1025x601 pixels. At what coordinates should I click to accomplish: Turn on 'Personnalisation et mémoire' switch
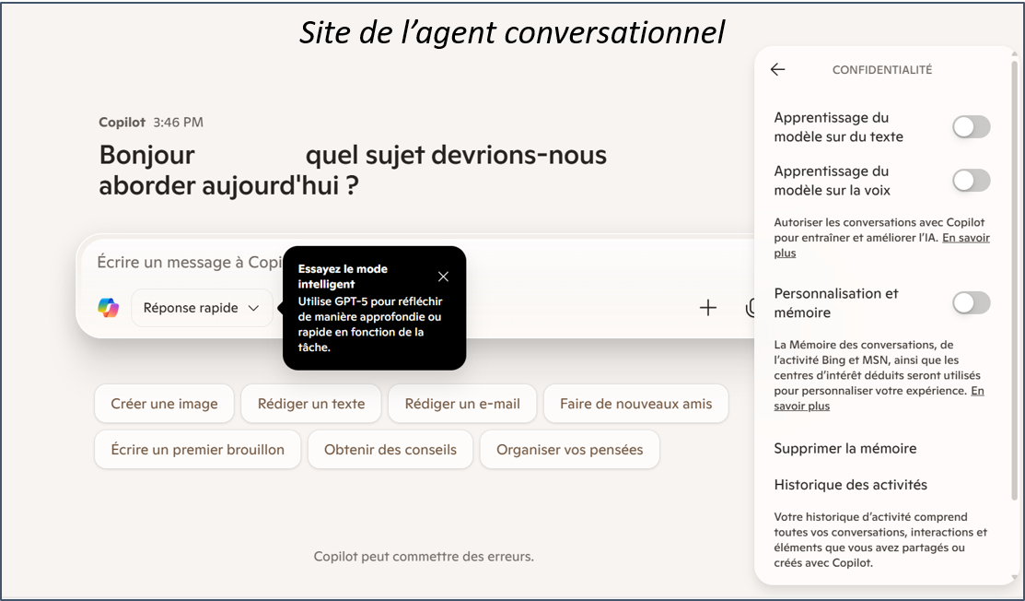click(971, 302)
